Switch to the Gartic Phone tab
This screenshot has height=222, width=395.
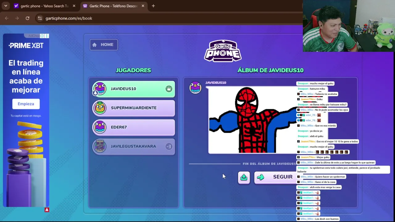click(x=113, y=6)
